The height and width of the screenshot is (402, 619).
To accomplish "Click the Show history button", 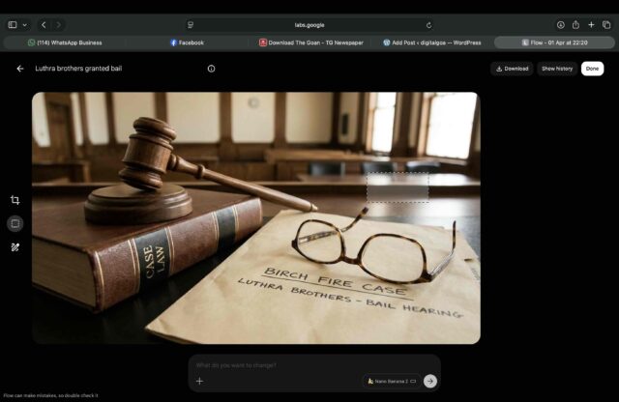I will [x=556, y=69].
